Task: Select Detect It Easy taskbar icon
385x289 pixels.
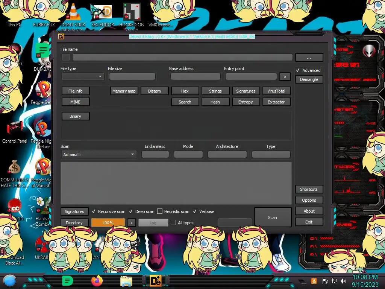Action: point(156,281)
